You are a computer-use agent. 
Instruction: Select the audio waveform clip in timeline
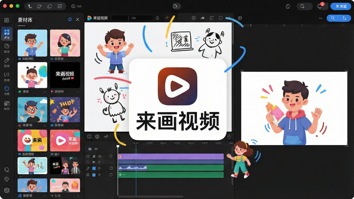[132, 168]
